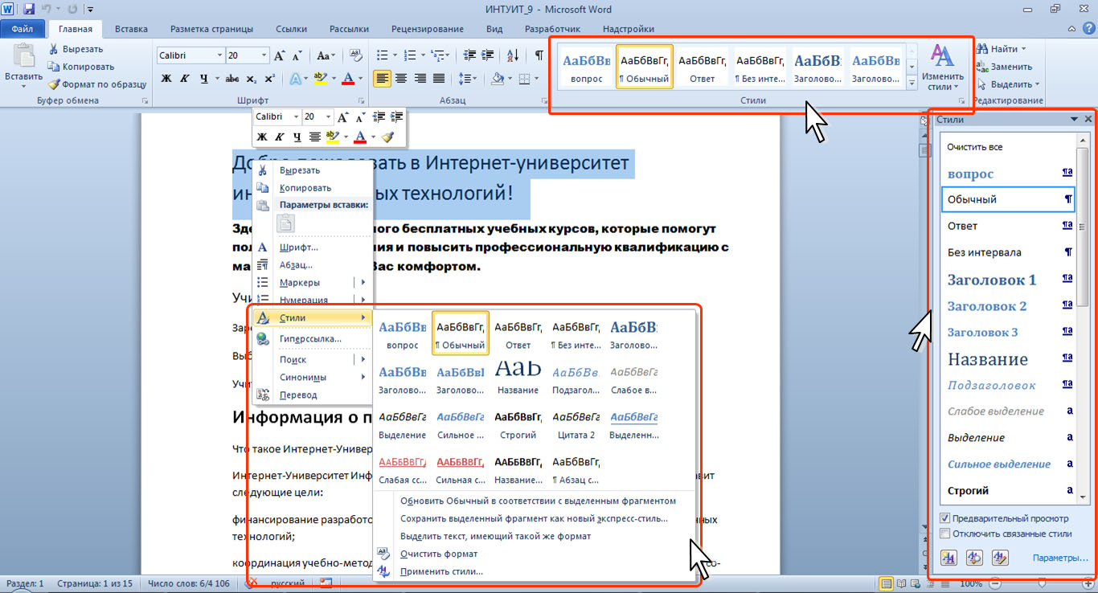Click the new style icon at Styles pane bottom

(x=948, y=558)
